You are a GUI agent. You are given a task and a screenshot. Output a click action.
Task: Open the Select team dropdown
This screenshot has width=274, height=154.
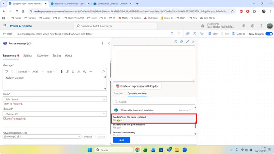click(55, 99)
